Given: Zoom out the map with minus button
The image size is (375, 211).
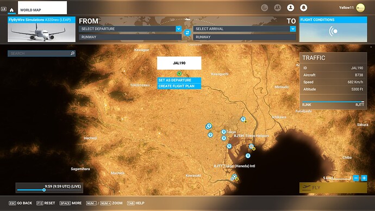Looking at the screenshot, I should pyautogui.click(x=356, y=178).
